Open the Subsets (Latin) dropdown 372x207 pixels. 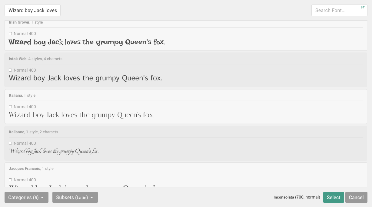pos(75,197)
